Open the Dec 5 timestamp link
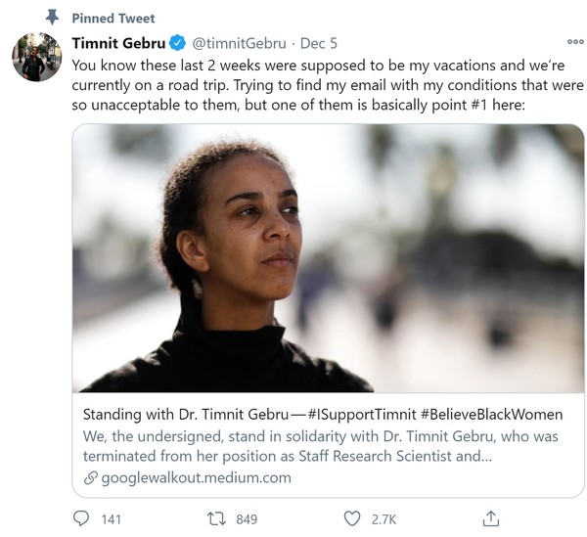Viewport: 587px width, 537px height. point(319,42)
